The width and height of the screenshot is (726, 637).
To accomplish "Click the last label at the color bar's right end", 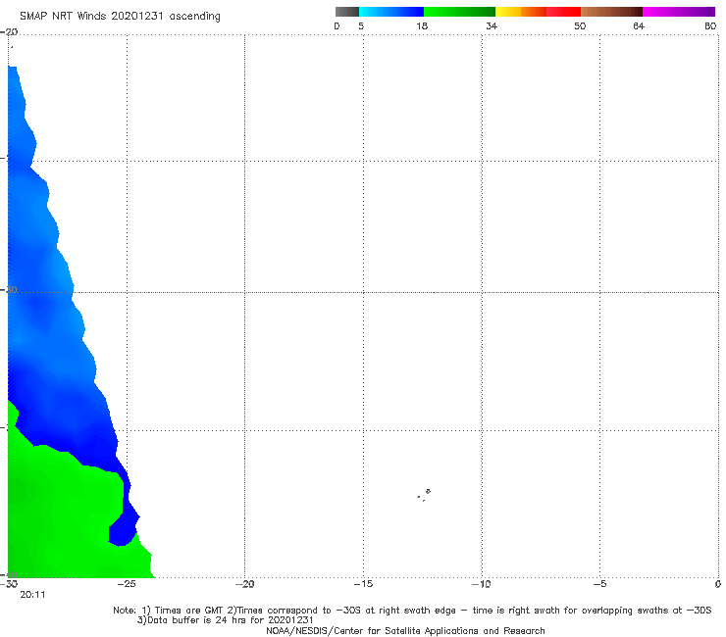I will 710,25.
